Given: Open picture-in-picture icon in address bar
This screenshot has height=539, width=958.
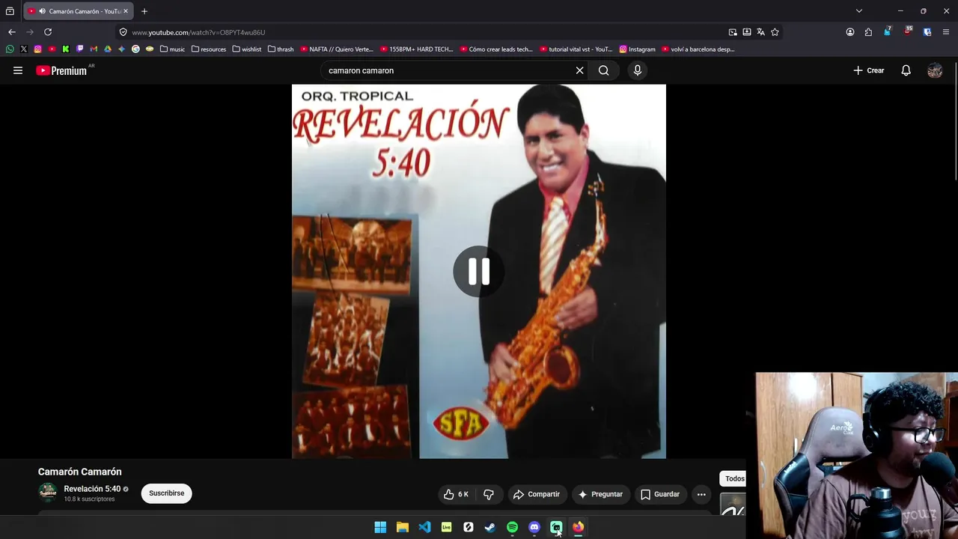Looking at the screenshot, I should [x=733, y=32].
